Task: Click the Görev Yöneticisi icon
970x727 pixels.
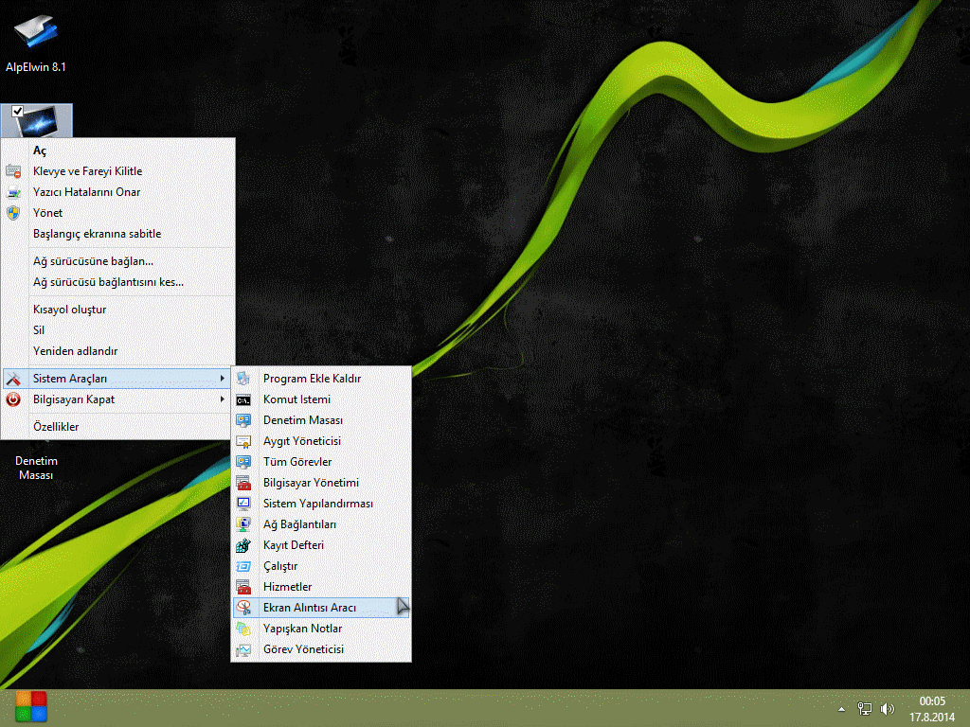Action: pyautogui.click(x=243, y=649)
